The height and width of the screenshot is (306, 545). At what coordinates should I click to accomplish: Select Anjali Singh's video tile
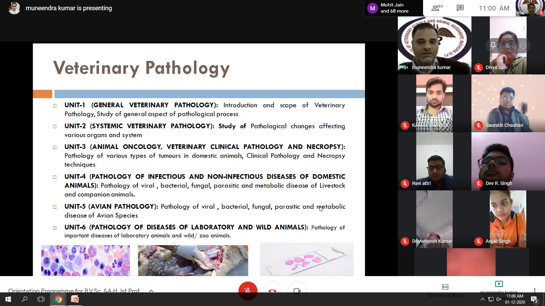pyautogui.click(x=508, y=219)
